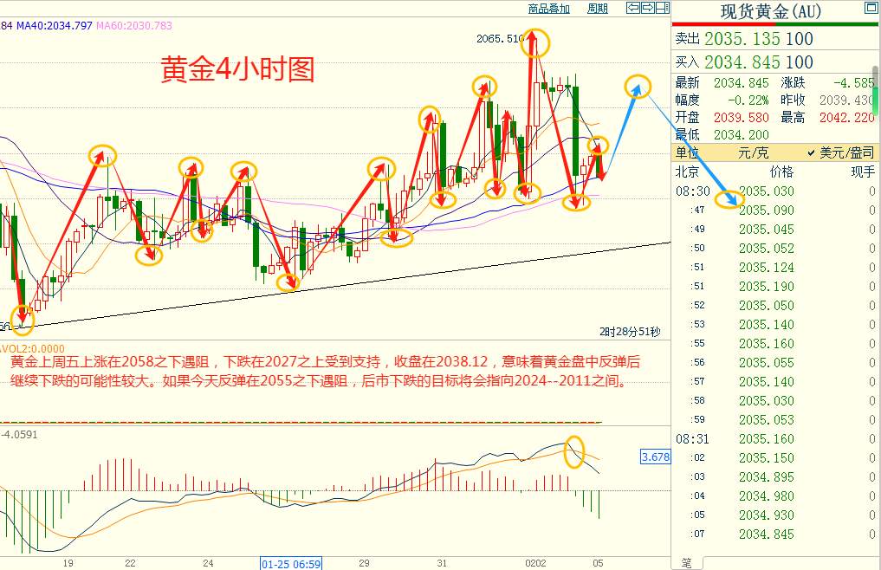The width and height of the screenshot is (881, 570).
Task: Select the checked 美元/盎司 unit option
Action: (840, 152)
